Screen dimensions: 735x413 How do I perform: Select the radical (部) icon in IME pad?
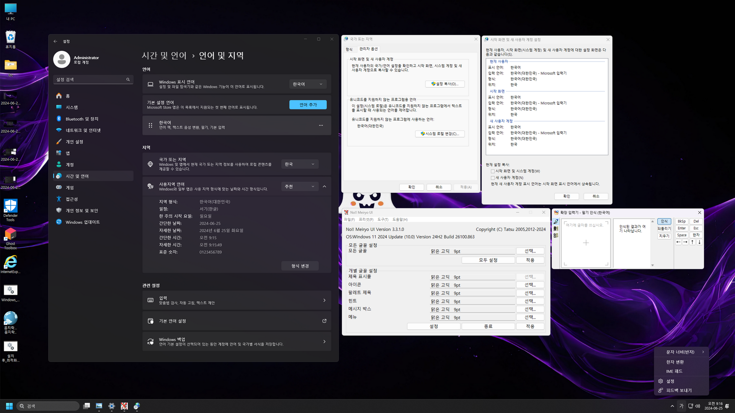[x=556, y=236]
